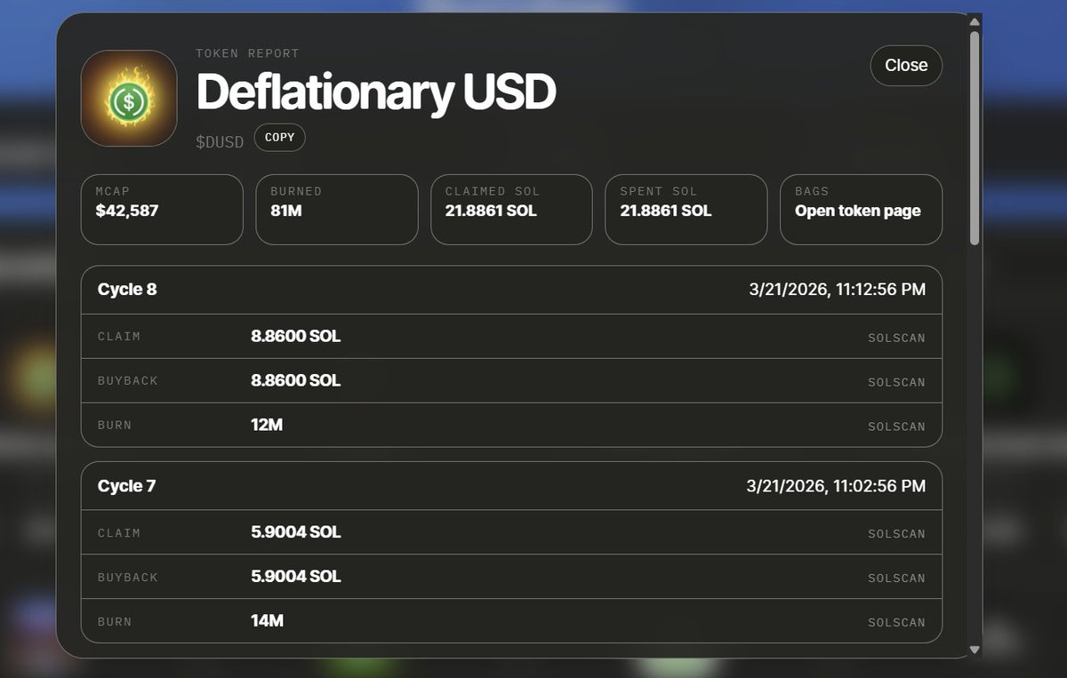This screenshot has height=678, width=1067.
Task: Click the scrollbar up arrow
Action: click(x=975, y=21)
